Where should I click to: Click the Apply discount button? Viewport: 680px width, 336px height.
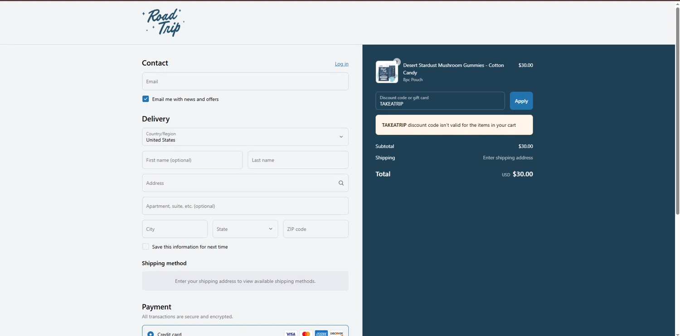pyautogui.click(x=521, y=101)
